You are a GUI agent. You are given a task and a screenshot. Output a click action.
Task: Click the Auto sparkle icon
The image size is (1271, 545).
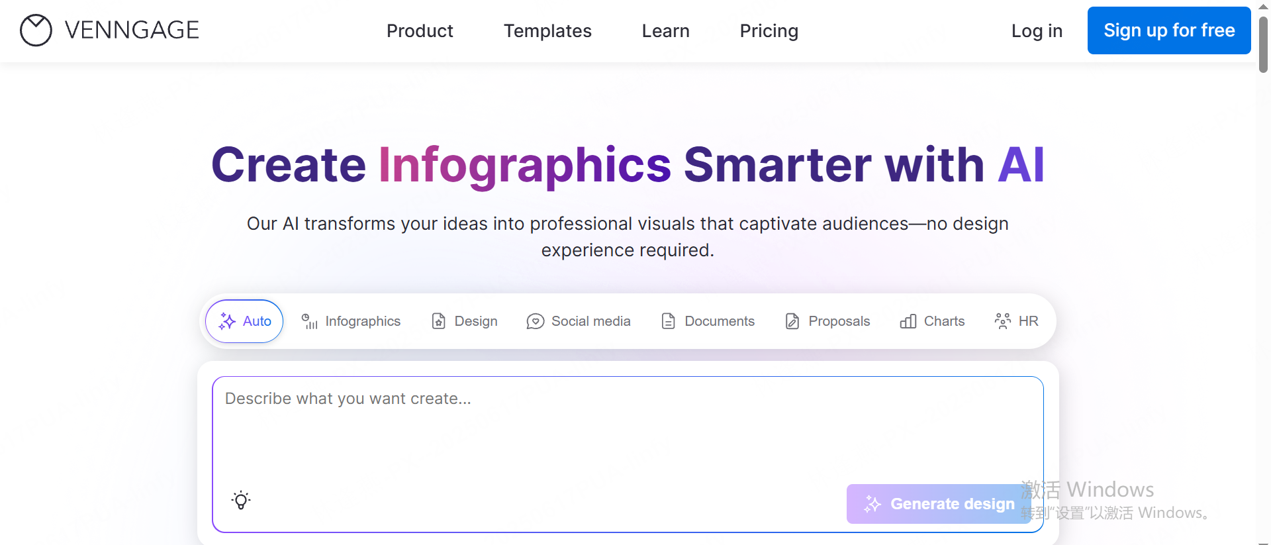coord(227,321)
